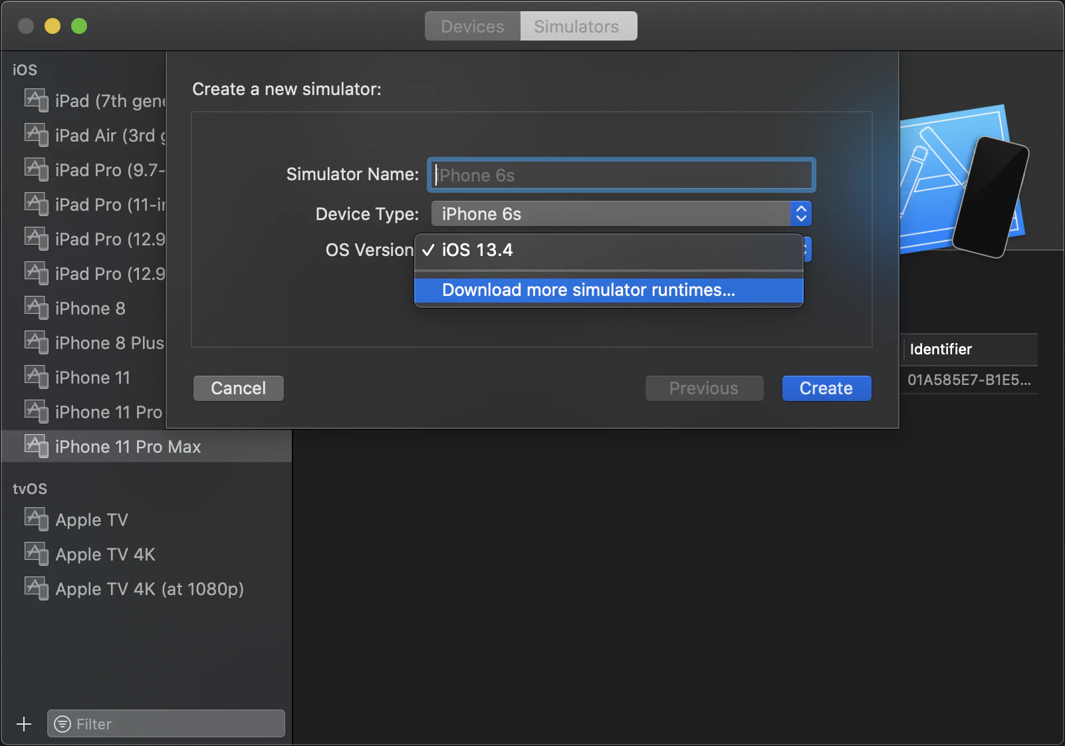This screenshot has height=746, width=1065.
Task: Select Download more simulator runtimes option
Action: pos(609,291)
